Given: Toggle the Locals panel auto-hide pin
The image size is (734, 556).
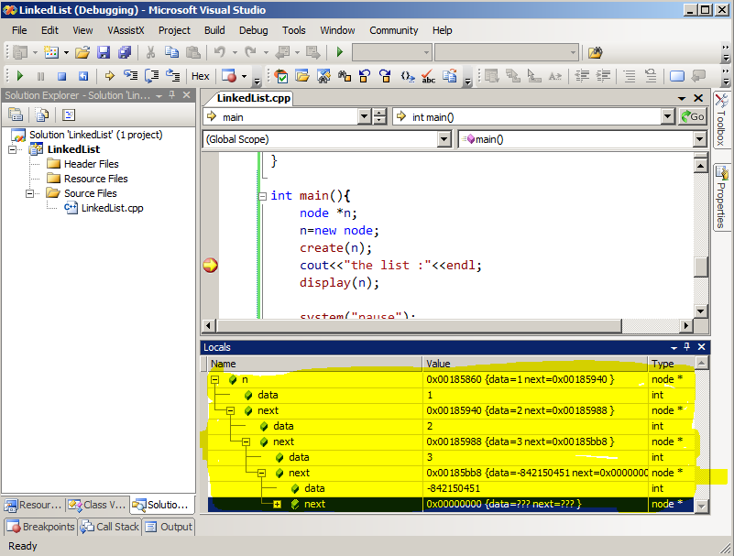Looking at the screenshot, I should (x=686, y=347).
